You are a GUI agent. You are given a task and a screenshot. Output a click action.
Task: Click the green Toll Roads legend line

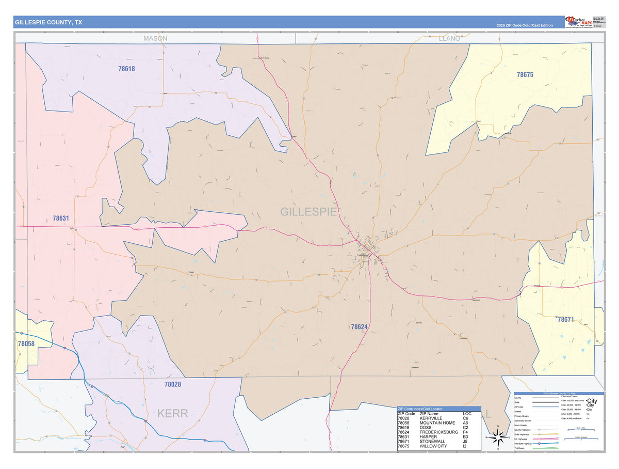(x=546, y=448)
